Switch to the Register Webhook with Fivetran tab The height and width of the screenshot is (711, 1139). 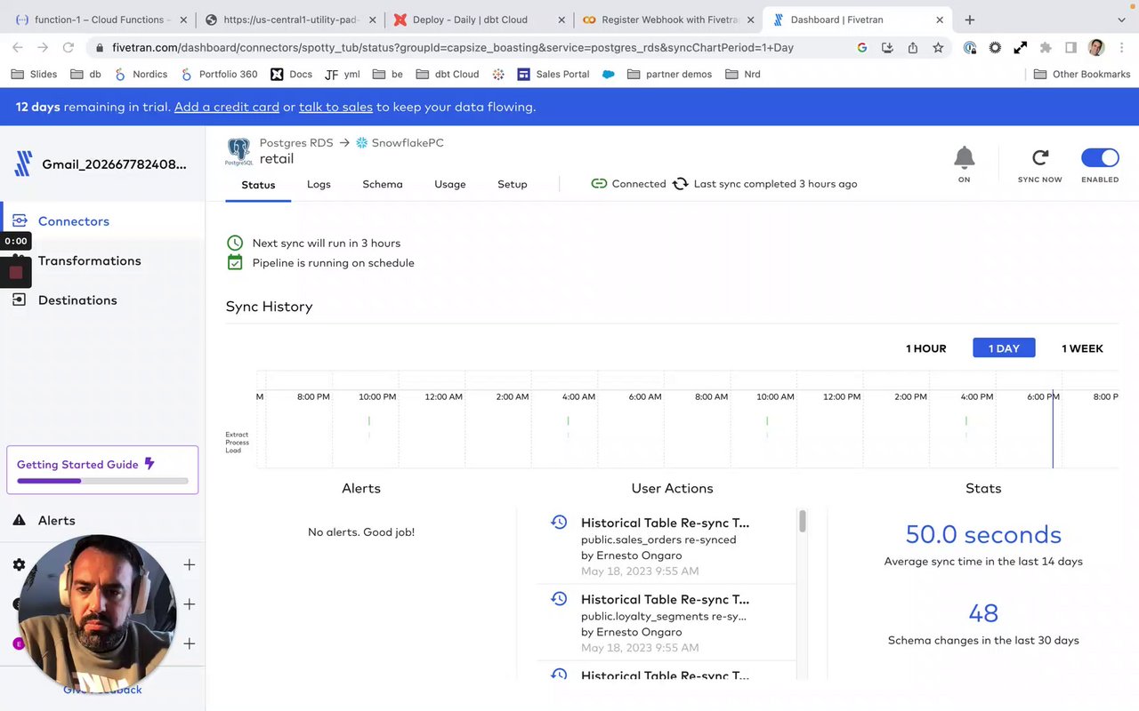click(x=667, y=20)
